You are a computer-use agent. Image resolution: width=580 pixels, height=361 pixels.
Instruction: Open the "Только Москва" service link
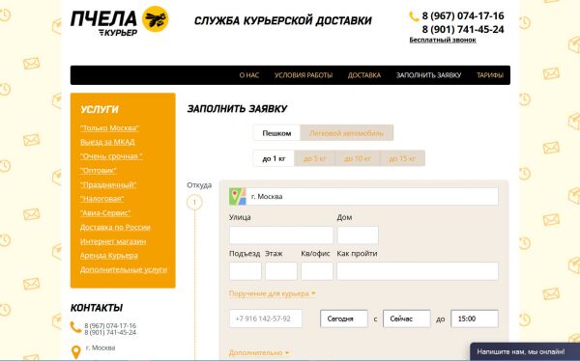click(x=109, y=127)
